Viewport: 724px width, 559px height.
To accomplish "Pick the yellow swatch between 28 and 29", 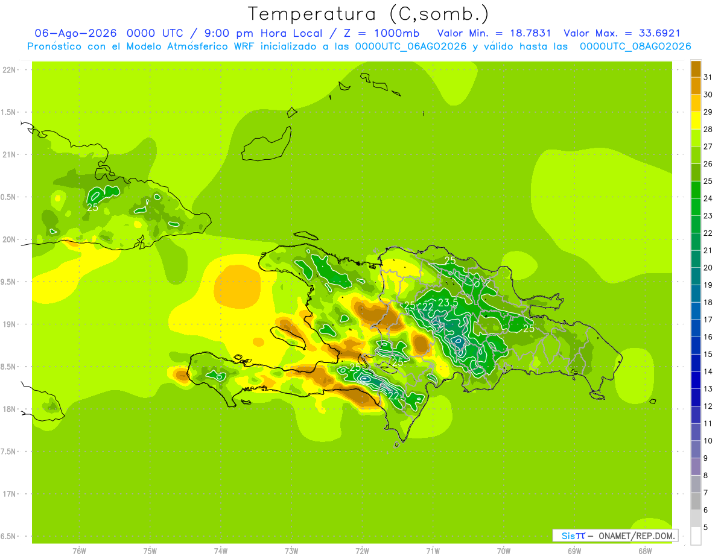I will (696, 121).
